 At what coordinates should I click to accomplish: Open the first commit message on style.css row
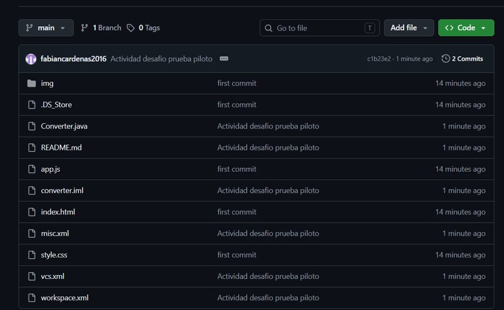237,255
